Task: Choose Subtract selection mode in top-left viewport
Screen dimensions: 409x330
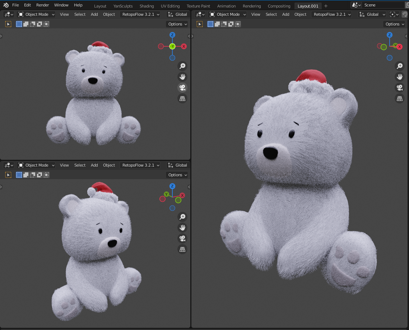Action: point(33,24)
